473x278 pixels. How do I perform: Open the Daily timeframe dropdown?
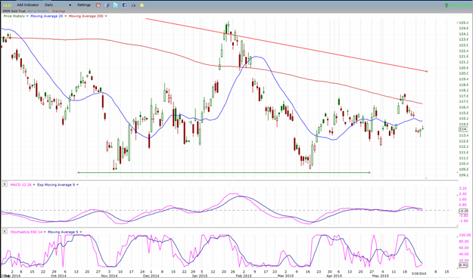click(58, 5)
